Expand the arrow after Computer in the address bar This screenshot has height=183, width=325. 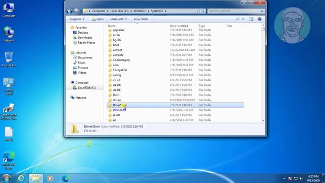[108, 11]
